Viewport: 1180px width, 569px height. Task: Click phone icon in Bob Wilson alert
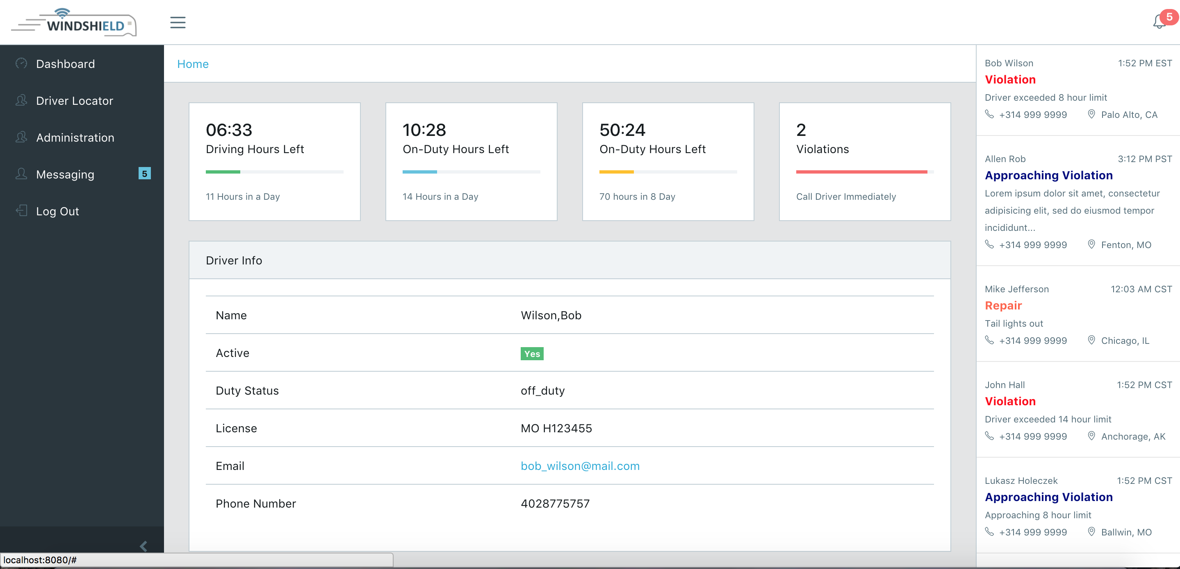point(989,114)
